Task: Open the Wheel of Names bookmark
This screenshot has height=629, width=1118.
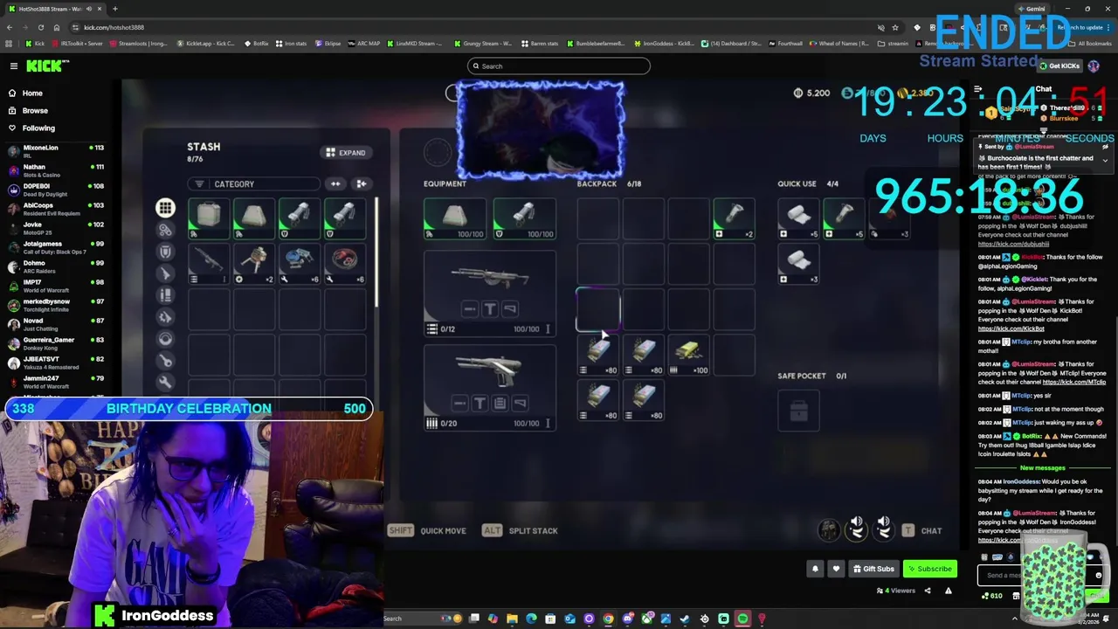Action: pos(839,43)
